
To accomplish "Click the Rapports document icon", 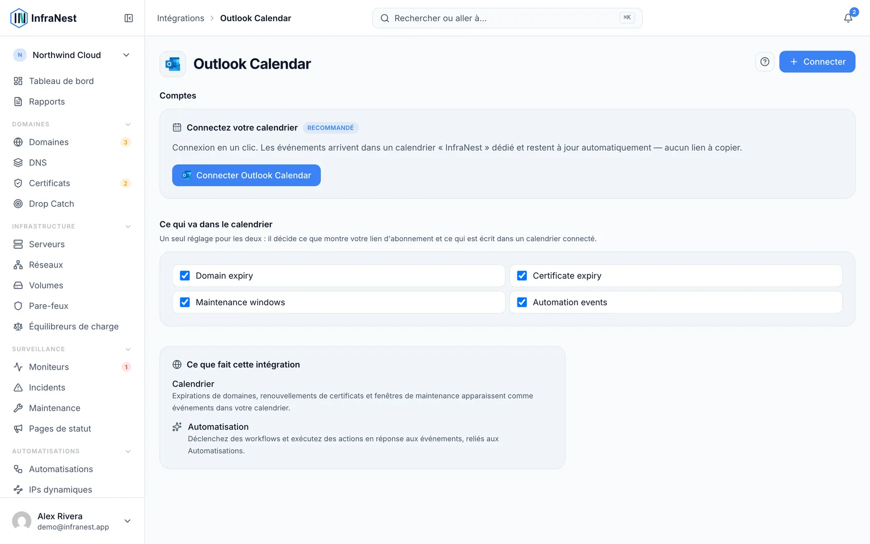I will click(18, 102).
